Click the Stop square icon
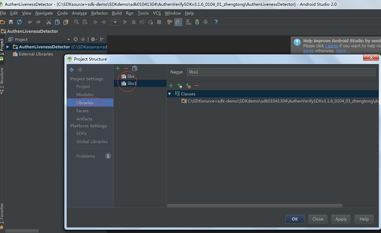This screenshot has height=233, width=381. coord(159,22)
